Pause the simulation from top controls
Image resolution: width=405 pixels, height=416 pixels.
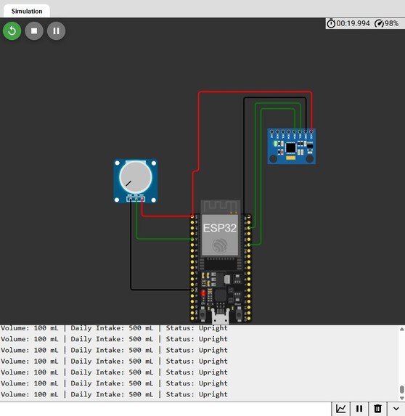click(x=56, y=31)
